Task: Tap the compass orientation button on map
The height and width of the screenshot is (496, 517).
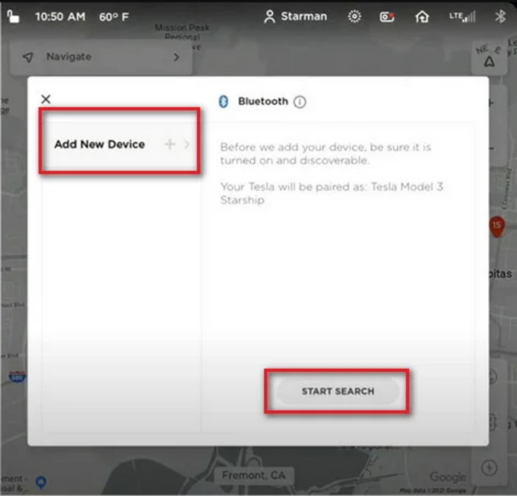Action: coord(489,58)
